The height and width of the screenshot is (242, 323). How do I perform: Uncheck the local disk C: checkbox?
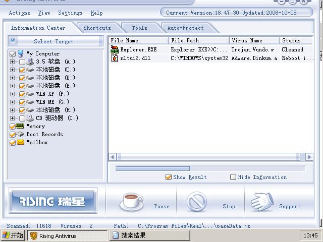point(22,70)
